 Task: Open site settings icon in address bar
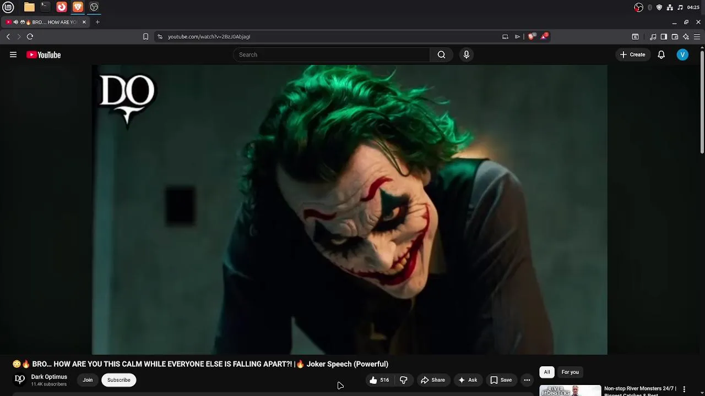tap(160, 37)
